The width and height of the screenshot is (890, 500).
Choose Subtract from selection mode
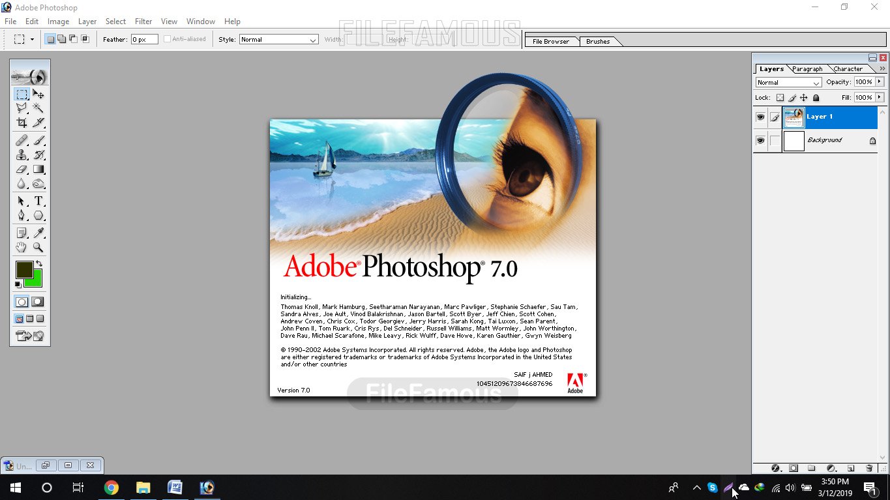pyautogui.click(x=72, y=39)
